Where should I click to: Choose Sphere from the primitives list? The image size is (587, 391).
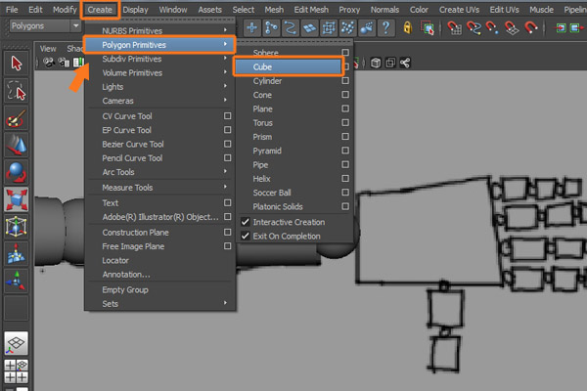pos(265,52)
